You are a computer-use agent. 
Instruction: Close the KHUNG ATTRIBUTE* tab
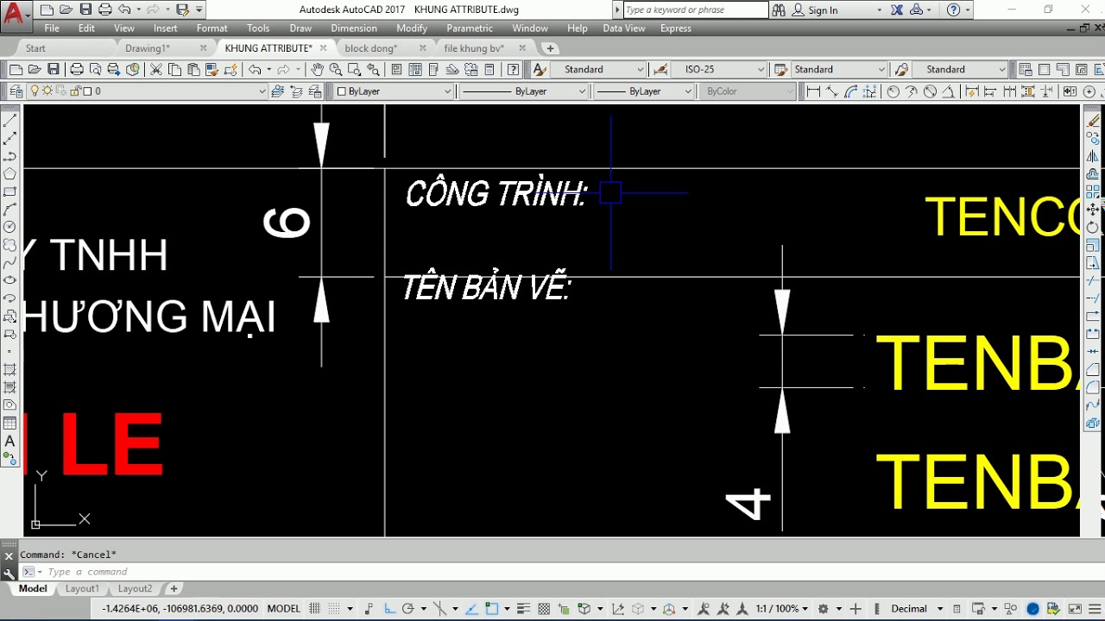(323, 48)
